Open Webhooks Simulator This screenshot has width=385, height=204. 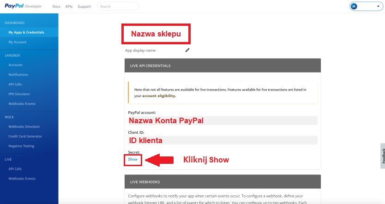tap(24, 126)
